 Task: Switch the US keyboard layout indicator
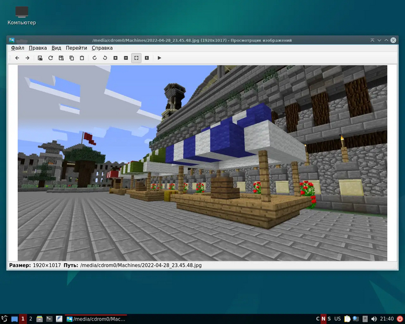coord(337,319)
